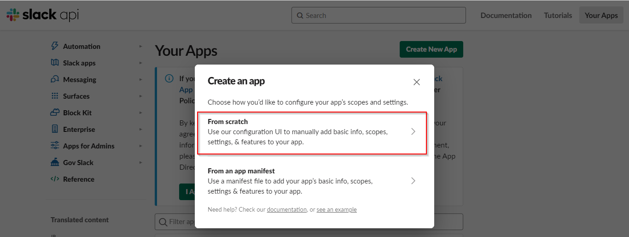
Task: Click the Reference code icon
Action: (x=55, y=179)
